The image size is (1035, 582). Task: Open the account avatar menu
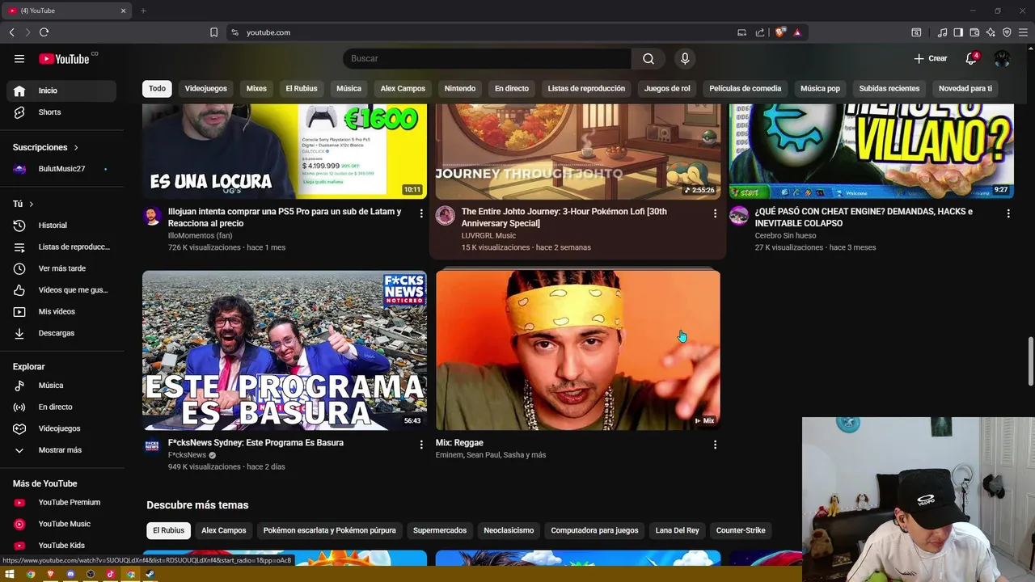click(1003, 58)
